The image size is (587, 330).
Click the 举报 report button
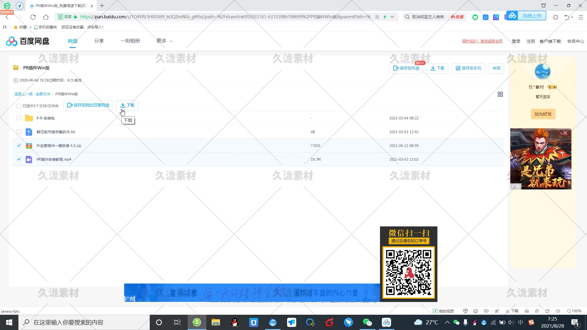[x=496, y=68]
